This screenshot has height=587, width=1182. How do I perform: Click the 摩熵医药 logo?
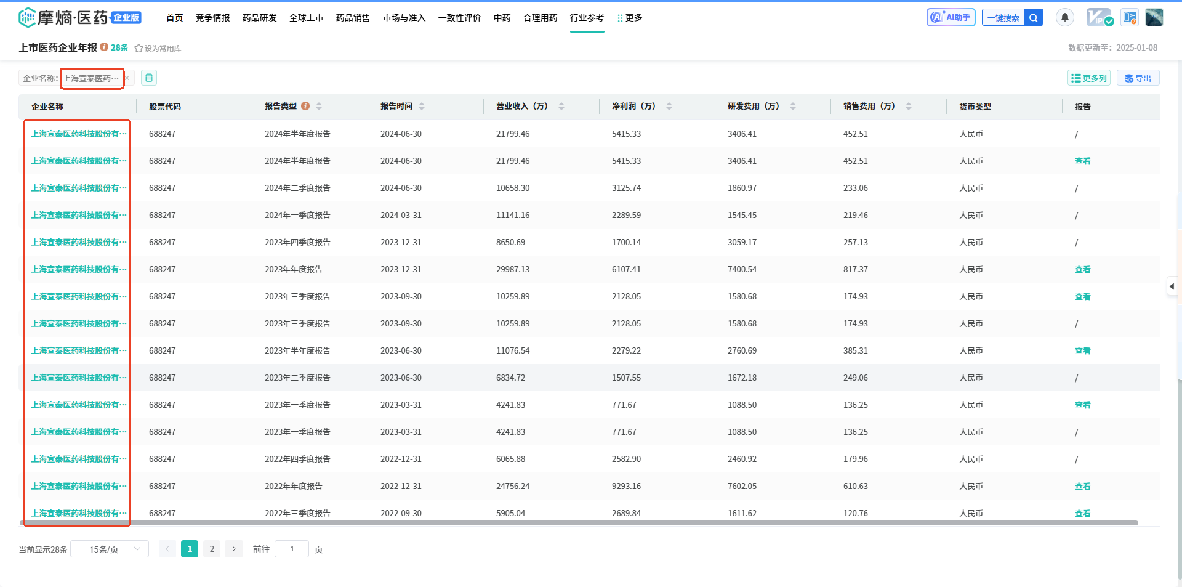[x=80, y=17]
